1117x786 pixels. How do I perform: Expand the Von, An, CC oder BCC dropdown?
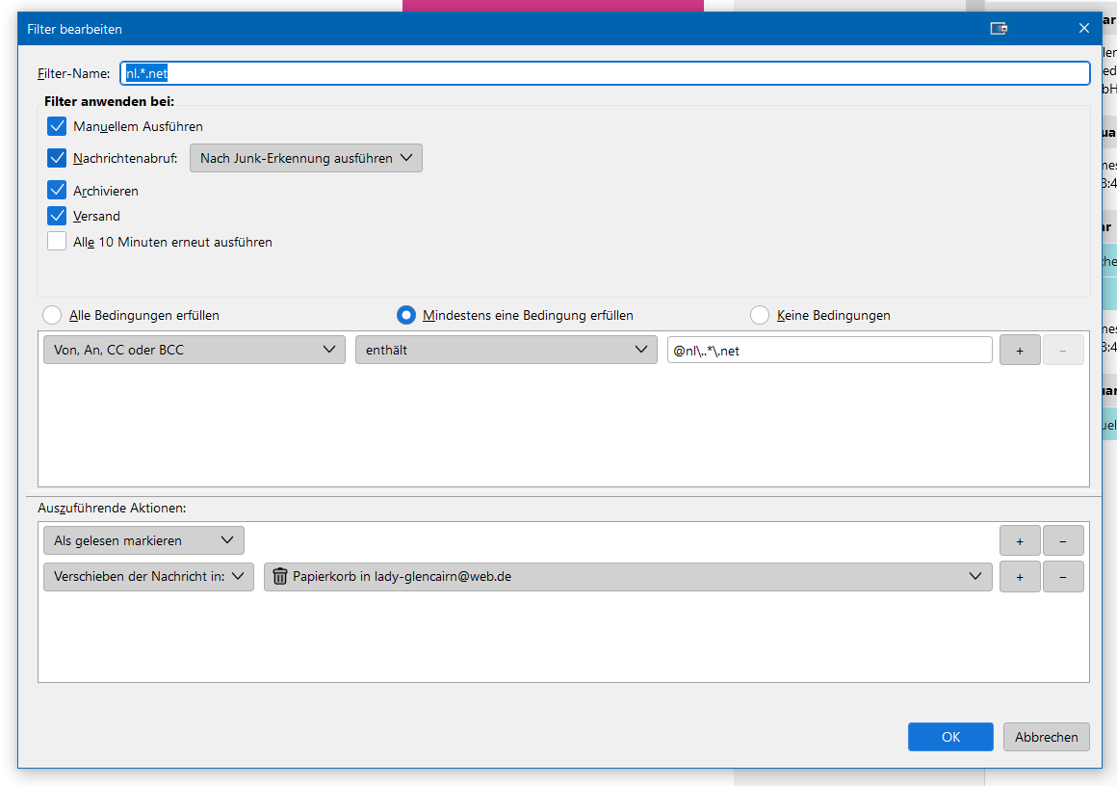194,351
